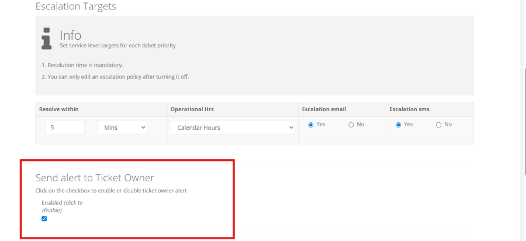Click the note about editing escalation policy
Image resolution: width=526 pixels, height=241 pixels.
(115, 77)
